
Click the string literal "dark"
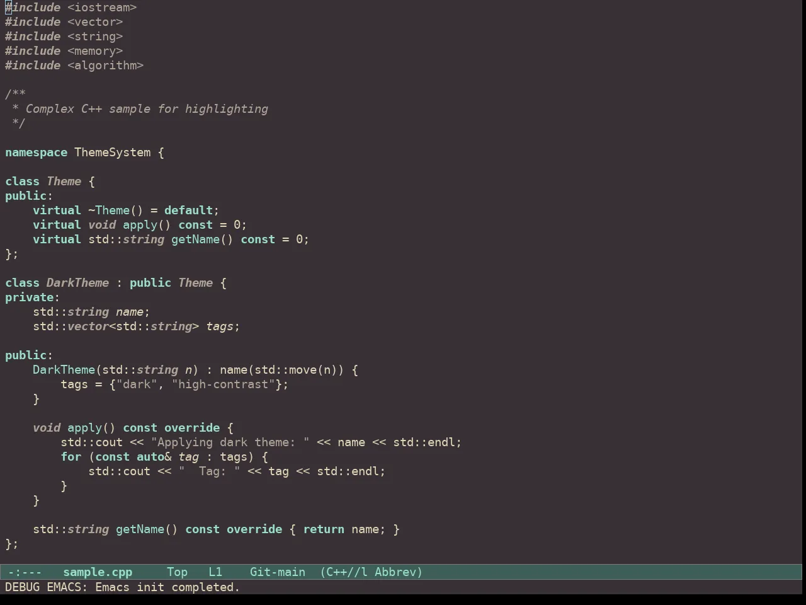[x=137, y=384]
